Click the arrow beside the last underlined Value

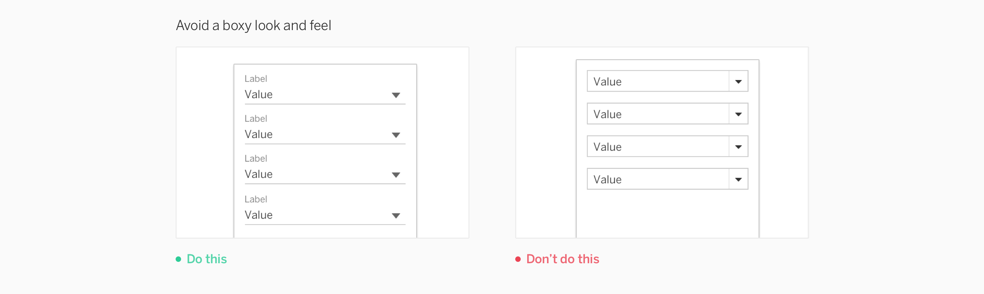[x=396, y=215]
